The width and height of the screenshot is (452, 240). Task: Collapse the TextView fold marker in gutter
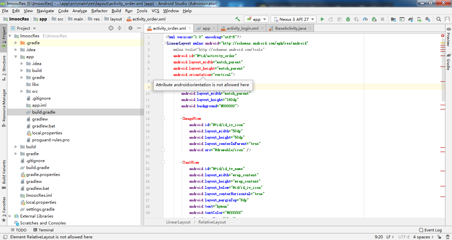click(x=163, y=162)
